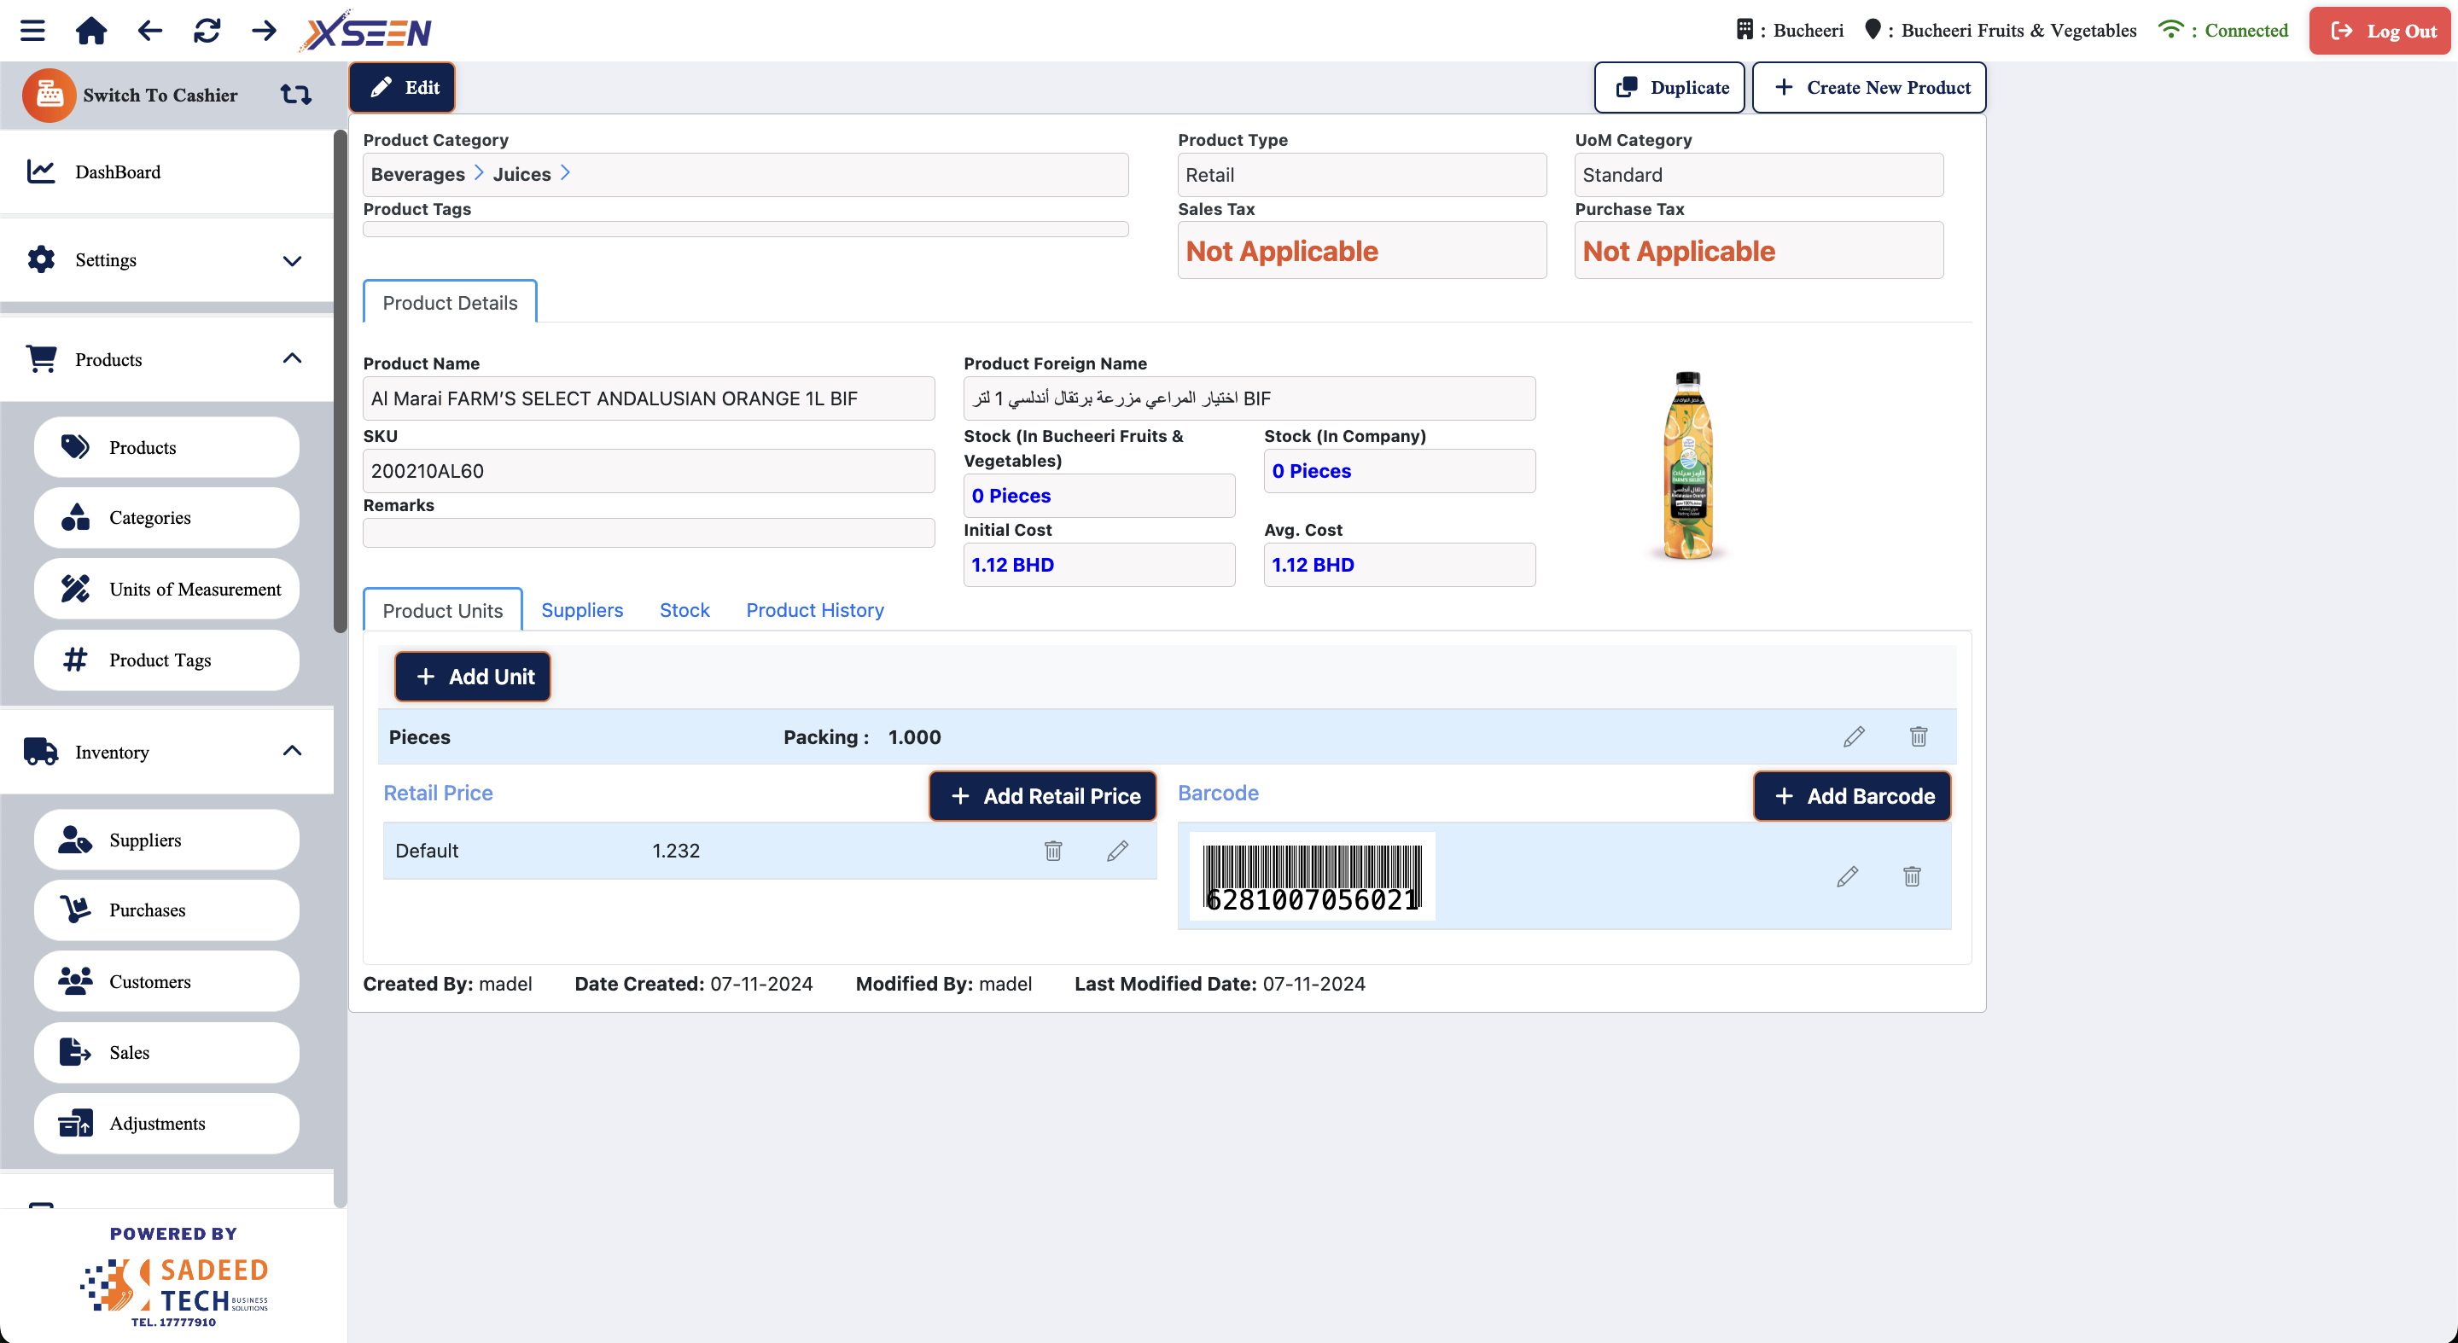Viewport: 2458px width, 1343px height.
Task: Click the orange cashier register icon
Action: [49, 95]
